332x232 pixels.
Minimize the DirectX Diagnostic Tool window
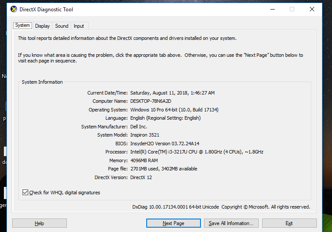coord(273,9)
